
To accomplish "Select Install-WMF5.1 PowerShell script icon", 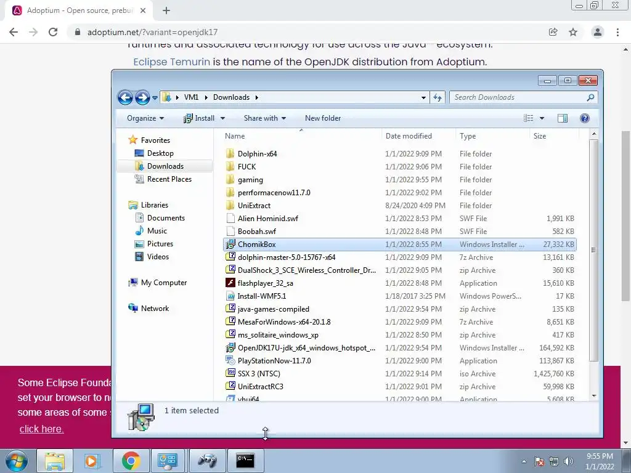I will [x=230, y=296].
